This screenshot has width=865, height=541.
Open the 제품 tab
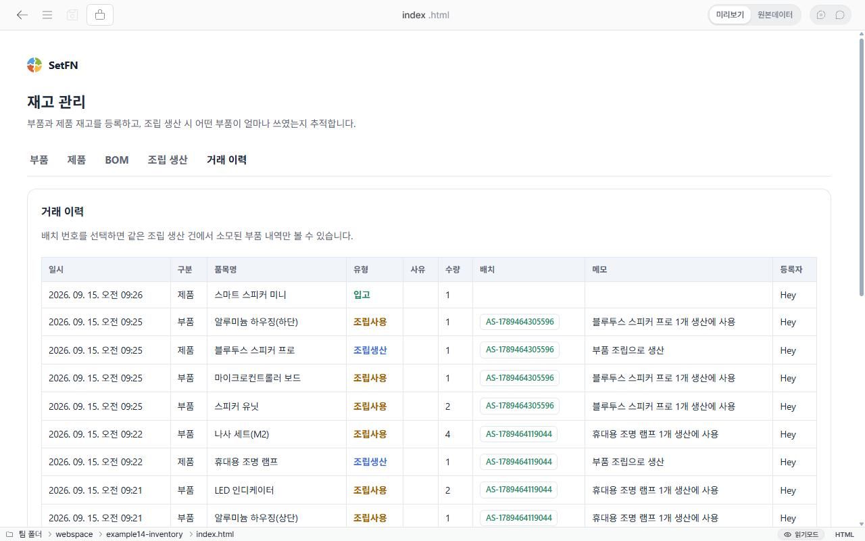76,160
